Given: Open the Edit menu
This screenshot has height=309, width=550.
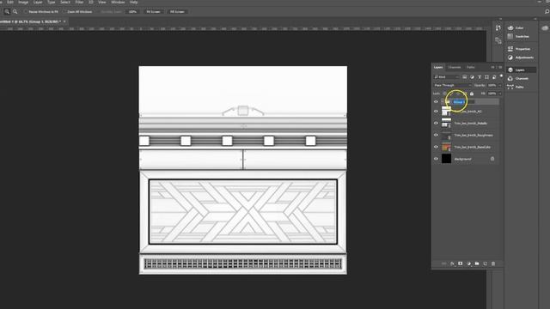Looking at the screenshot, I should point(10,2).
